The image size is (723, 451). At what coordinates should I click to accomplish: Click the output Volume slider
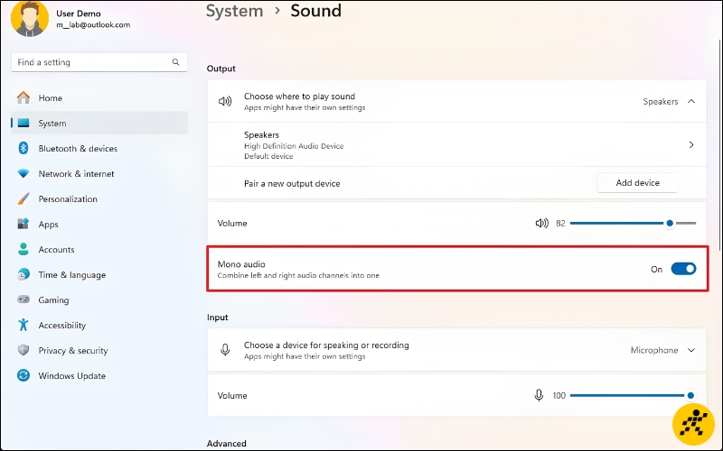coord(633,223)
